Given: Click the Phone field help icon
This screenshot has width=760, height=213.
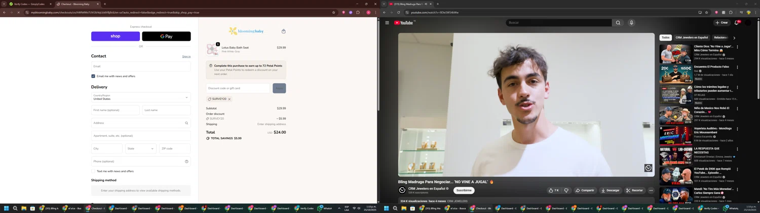Looking at the screenshot, I should (186, 162).
